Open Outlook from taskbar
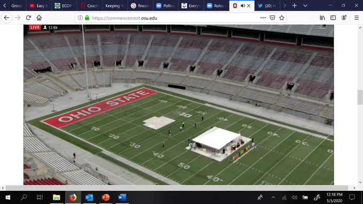363x204 pixels. click(89, 197)
